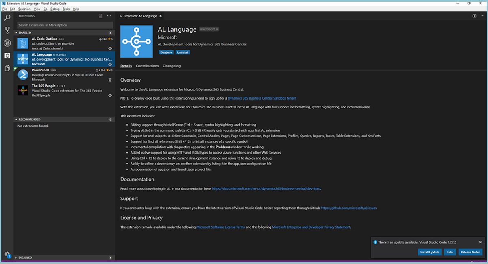Click the Clear Extensions Search Results icon
Image resolution: width=488 pixels, height=264 pixels.
click(100, 16)
